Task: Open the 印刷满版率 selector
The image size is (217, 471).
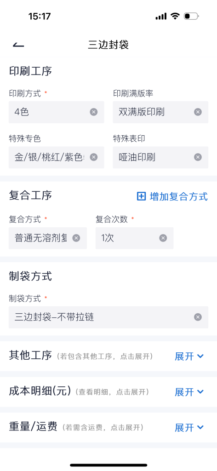Action: (160, 112)
